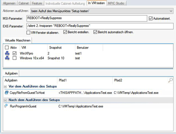Switch to the Allgemein tab

tap(9, 3)
